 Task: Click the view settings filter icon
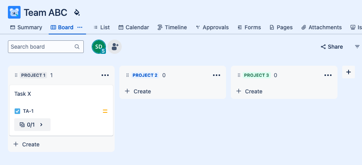(357, 47)
